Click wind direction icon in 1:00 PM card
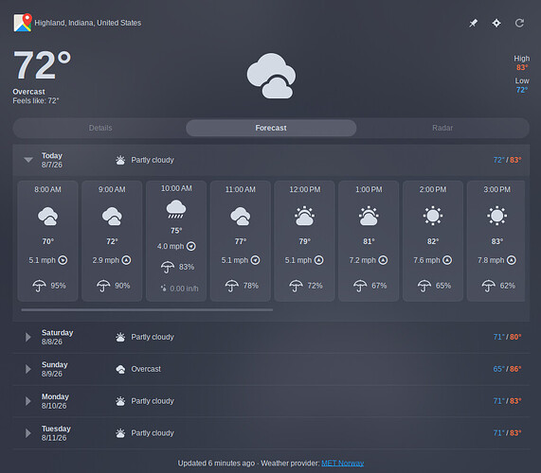The height and width of the screenshot is (473, 541). click(383, 260)
